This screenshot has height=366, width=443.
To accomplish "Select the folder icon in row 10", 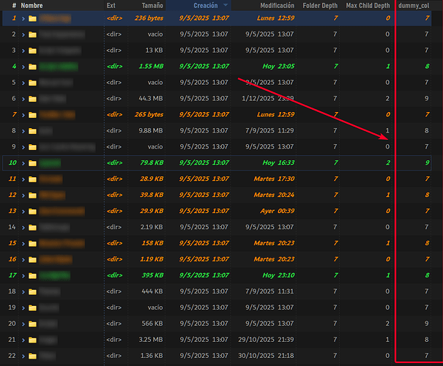I will point(32,163).
